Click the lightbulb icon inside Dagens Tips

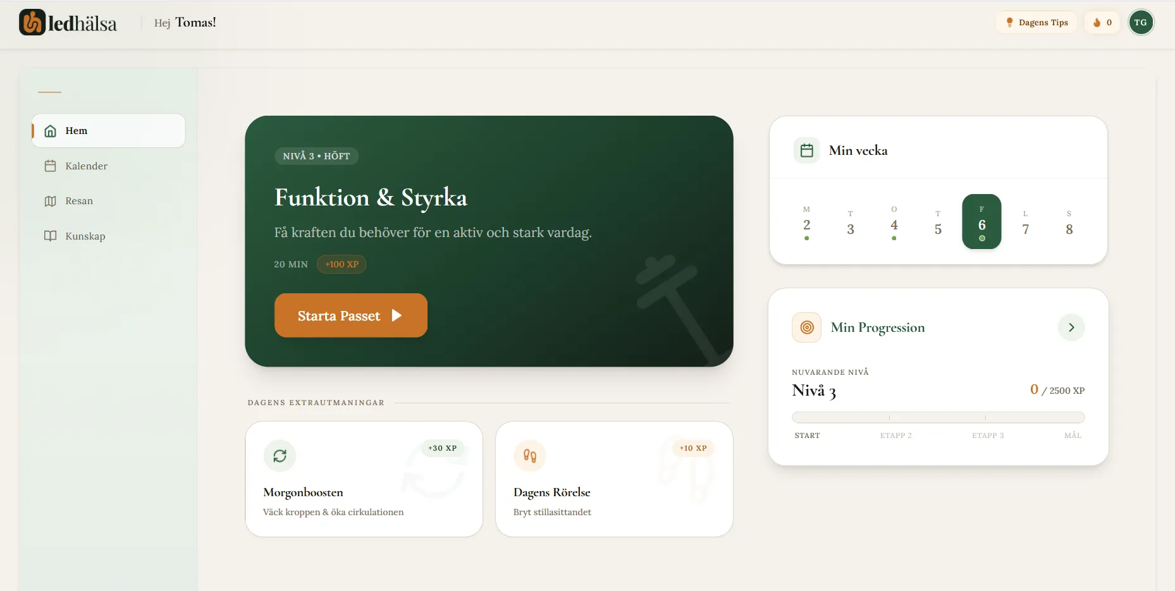click(1010, 22)
